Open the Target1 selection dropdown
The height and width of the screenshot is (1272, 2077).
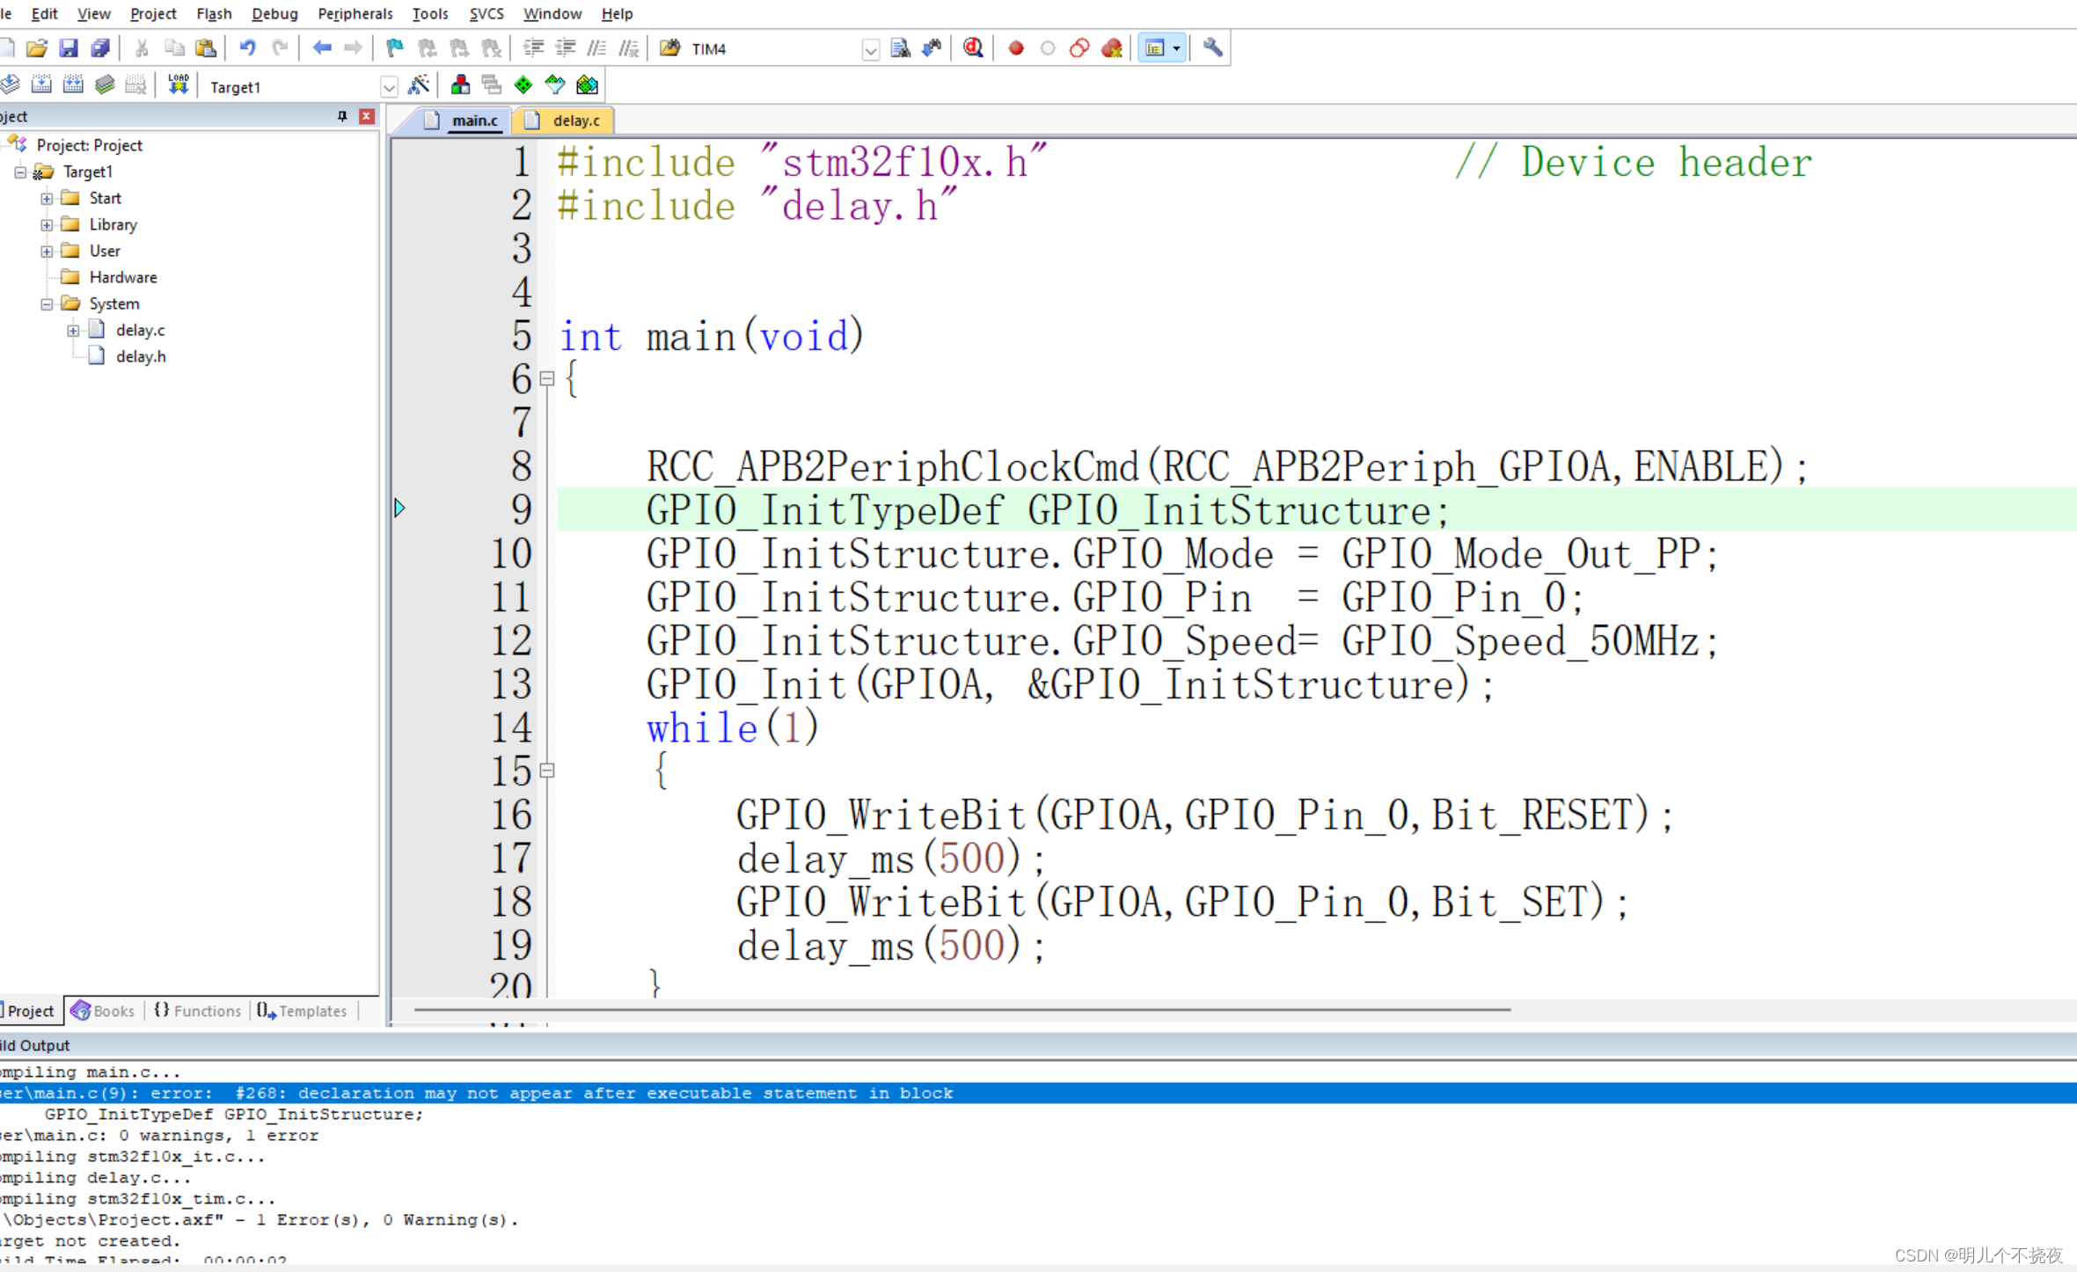pos(390,86)
